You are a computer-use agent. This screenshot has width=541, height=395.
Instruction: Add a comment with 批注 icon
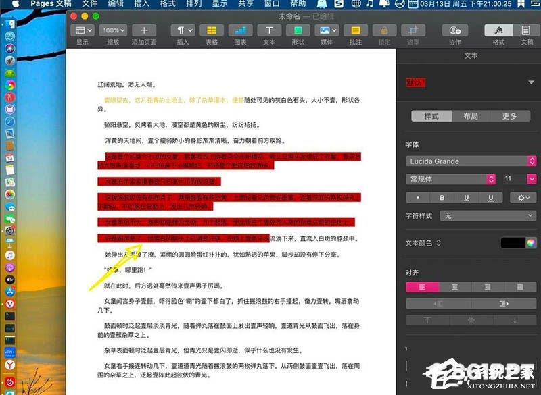(x=356, y=30)
